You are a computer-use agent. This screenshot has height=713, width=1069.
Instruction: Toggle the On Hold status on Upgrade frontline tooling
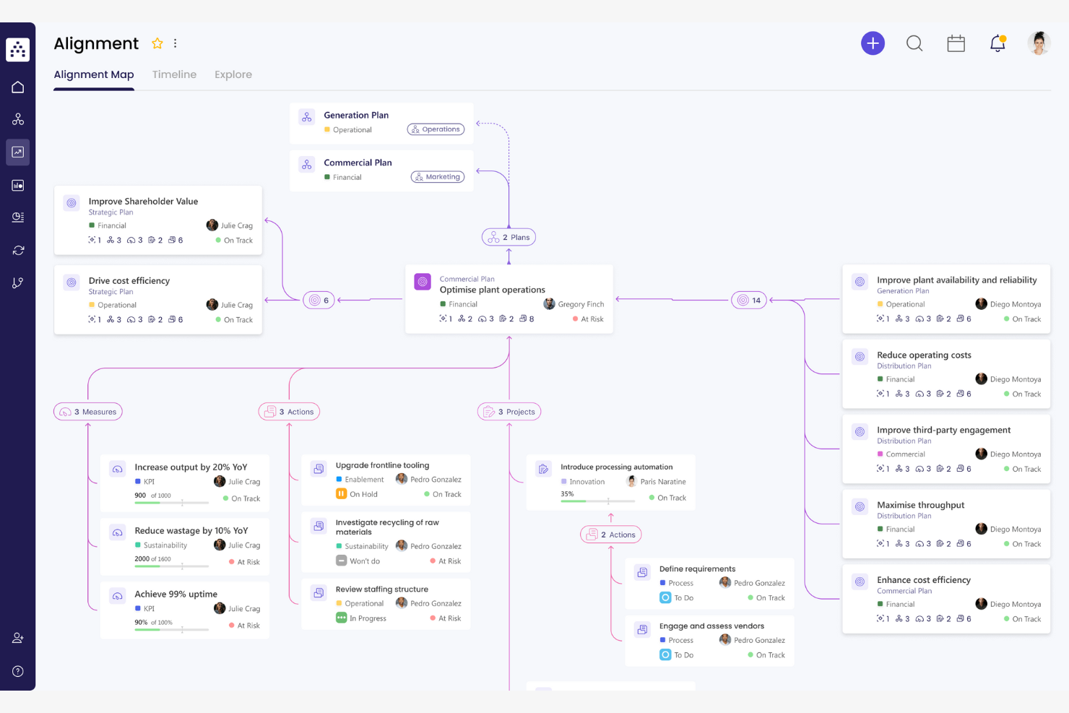pos(341,493)
